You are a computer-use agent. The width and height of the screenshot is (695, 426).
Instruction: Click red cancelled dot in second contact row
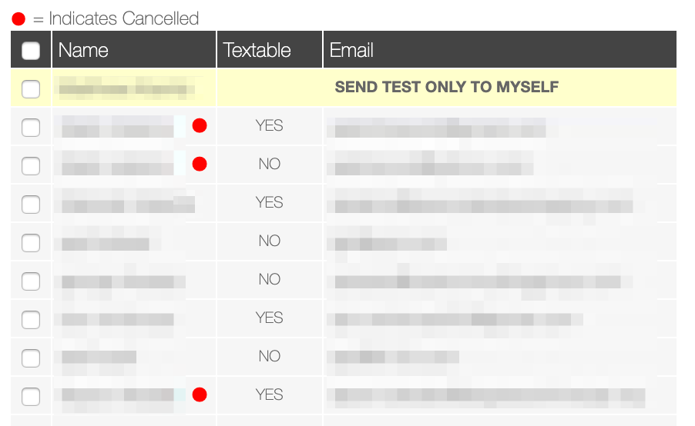coord(200,164)
